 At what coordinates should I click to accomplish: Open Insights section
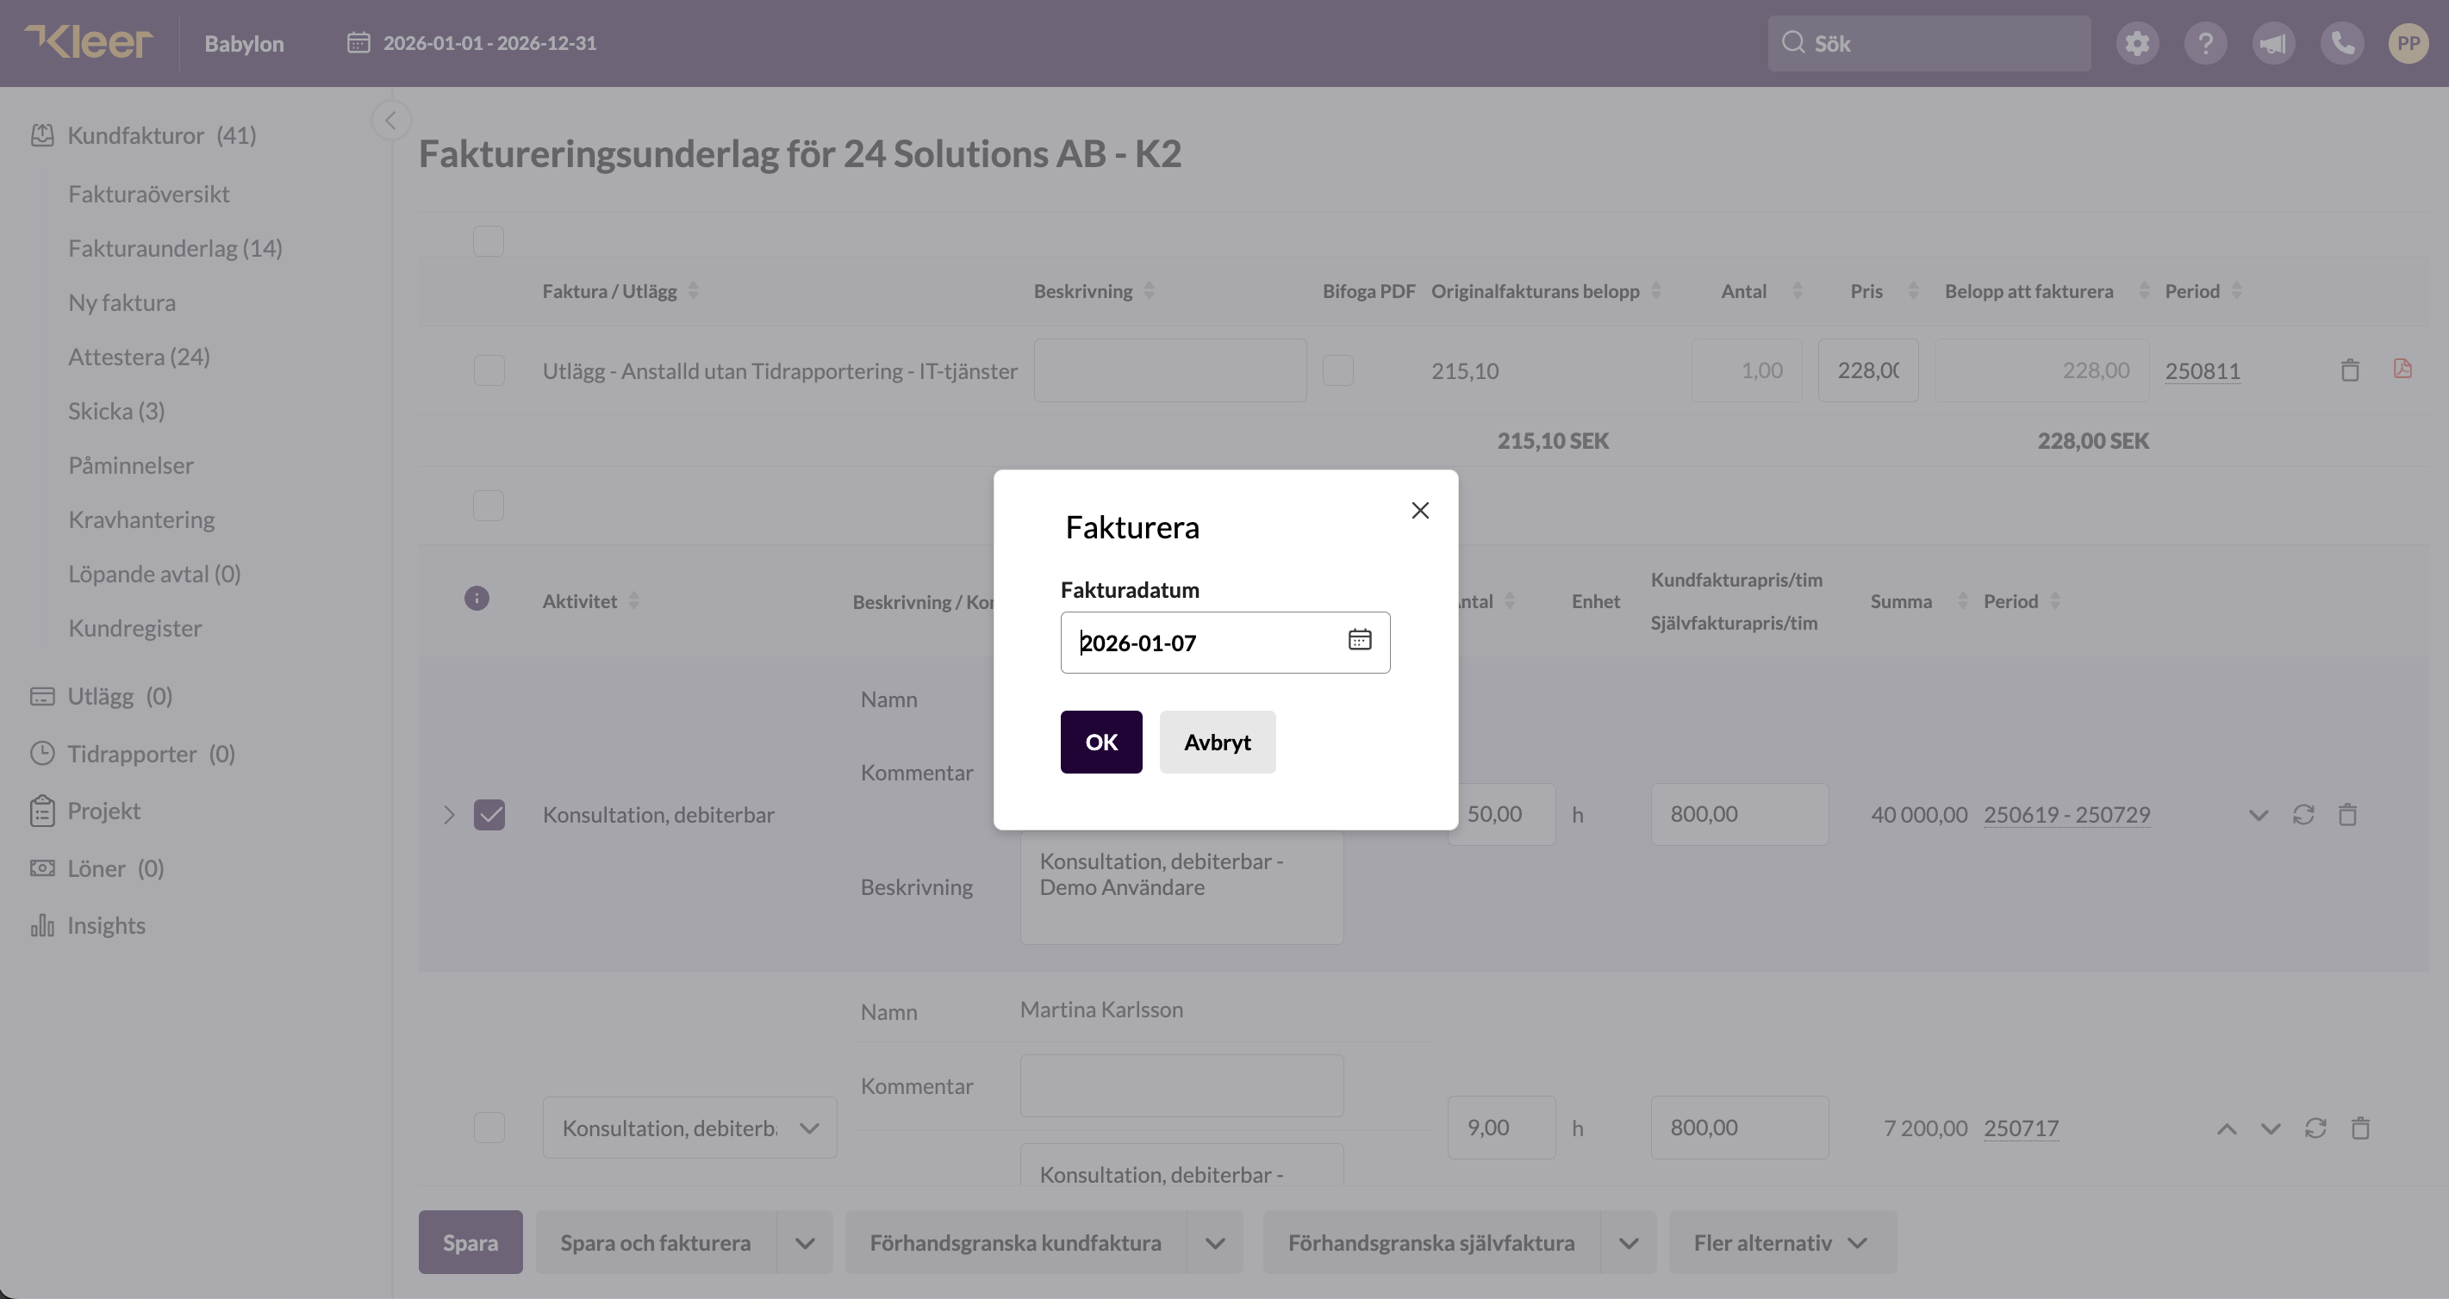pos(88,925)
